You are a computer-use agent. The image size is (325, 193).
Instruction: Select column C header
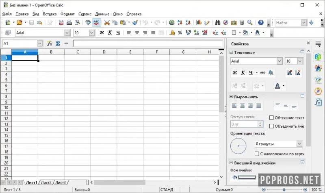78,52
